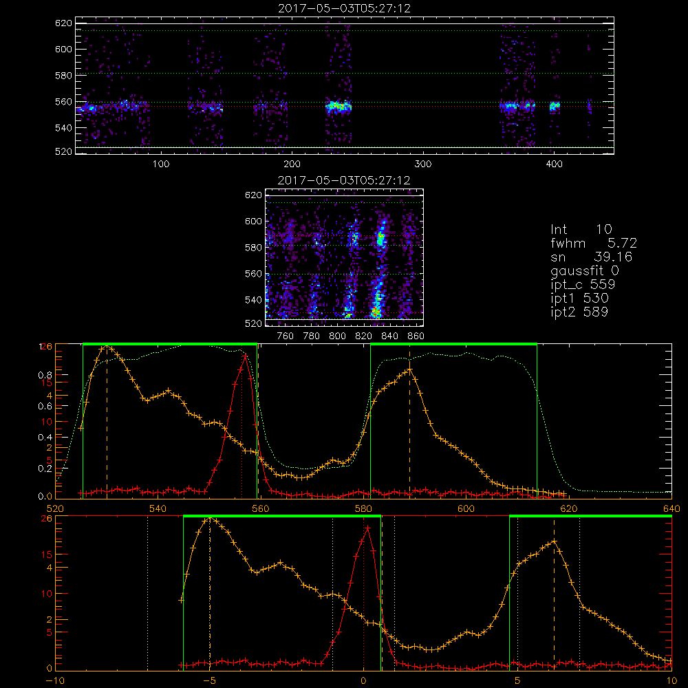The image size is (688, 688).
Task: Click the middle image plot timestamp title
Action: (x=344, y=180)
